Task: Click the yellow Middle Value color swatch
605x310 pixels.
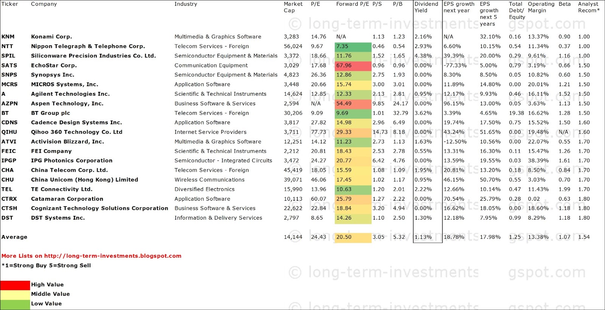Action: (15, 294)
